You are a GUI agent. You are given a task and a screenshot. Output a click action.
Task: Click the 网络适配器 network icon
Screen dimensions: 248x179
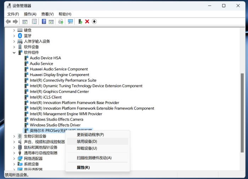tap(20, 158)
